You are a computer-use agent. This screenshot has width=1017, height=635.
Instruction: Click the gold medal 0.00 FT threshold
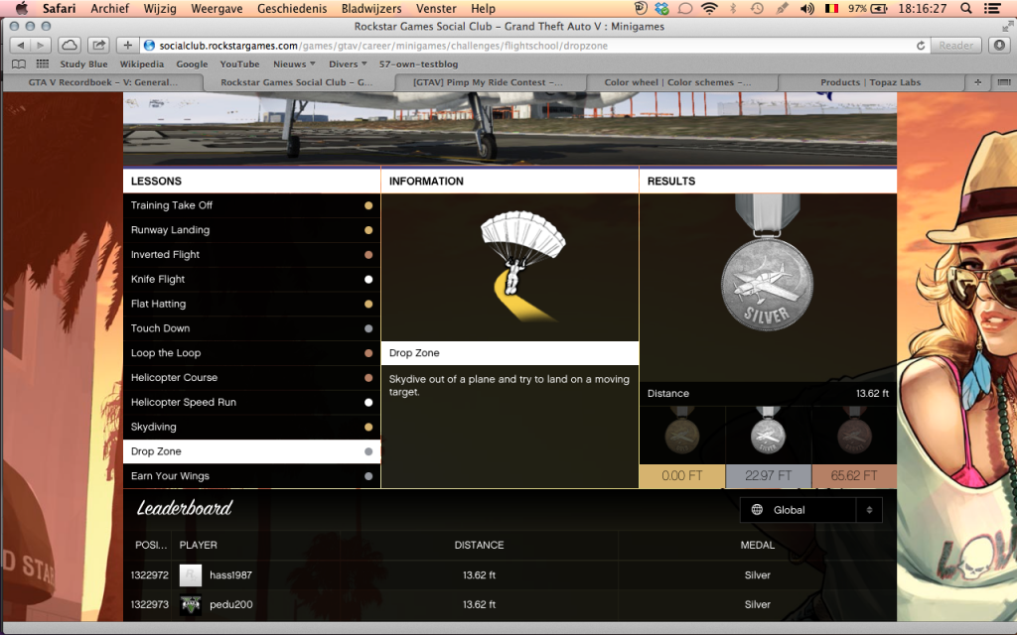682,475
